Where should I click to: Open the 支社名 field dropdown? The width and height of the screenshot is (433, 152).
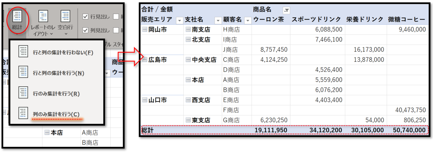tap(218, 20)
